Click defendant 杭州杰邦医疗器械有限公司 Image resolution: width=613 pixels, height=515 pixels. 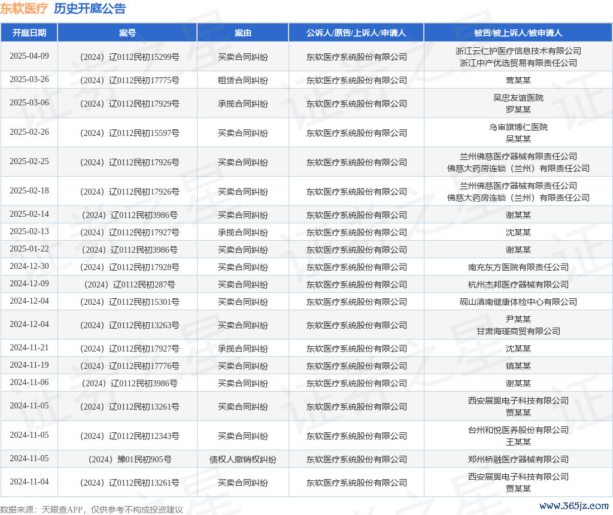pyautogui.click(x=518, y=284)
